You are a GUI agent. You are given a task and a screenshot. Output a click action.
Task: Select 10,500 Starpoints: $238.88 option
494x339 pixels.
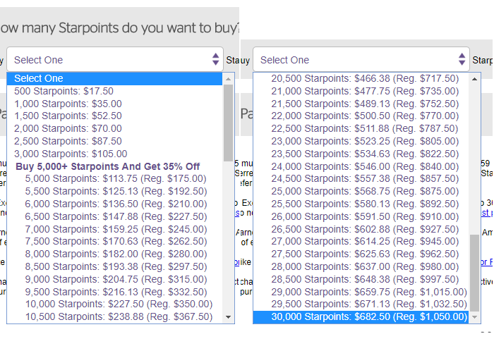114,316
